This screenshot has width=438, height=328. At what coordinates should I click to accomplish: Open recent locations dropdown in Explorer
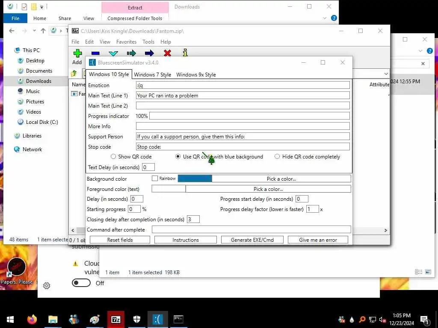[x=34, y=31]
